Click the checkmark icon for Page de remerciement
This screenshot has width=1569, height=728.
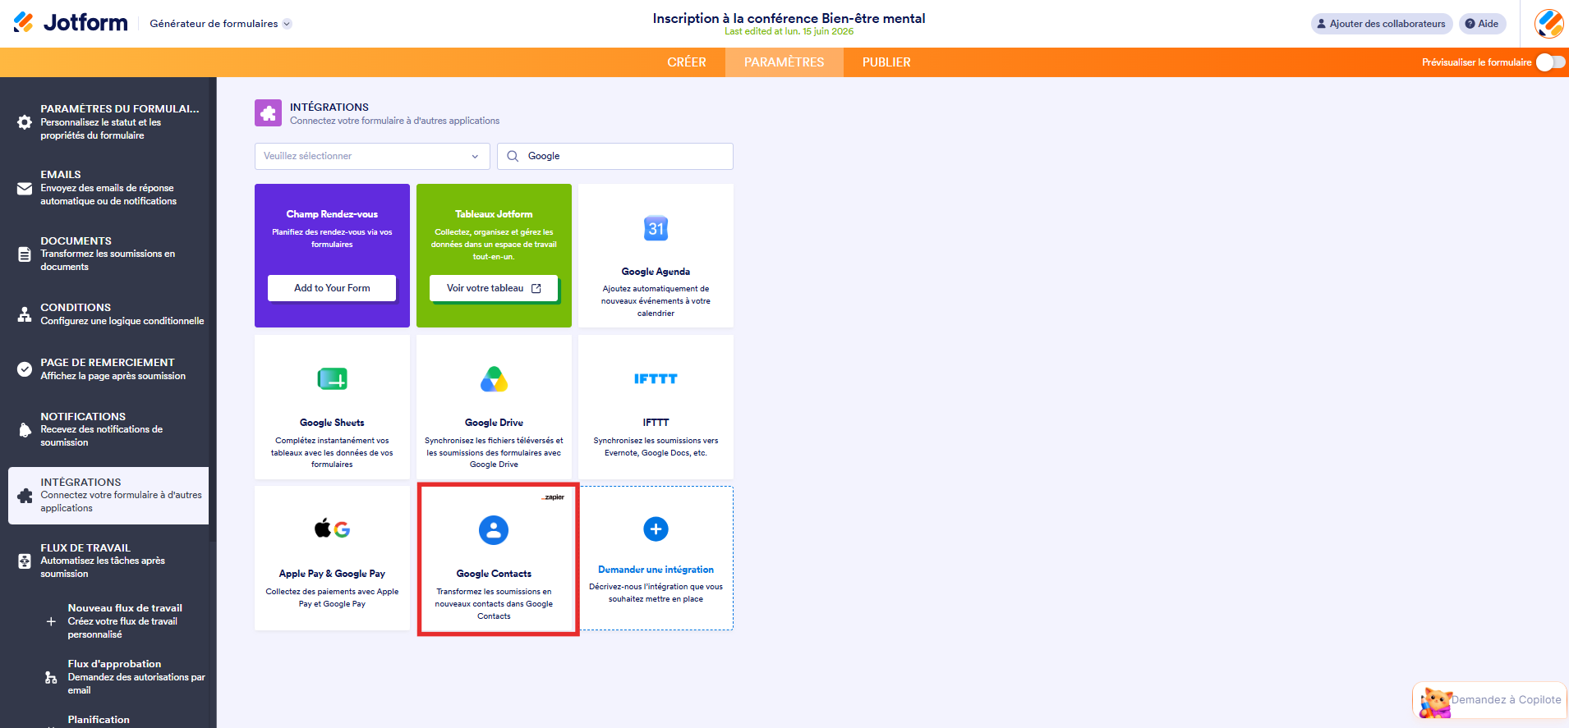tap(25, 369)
